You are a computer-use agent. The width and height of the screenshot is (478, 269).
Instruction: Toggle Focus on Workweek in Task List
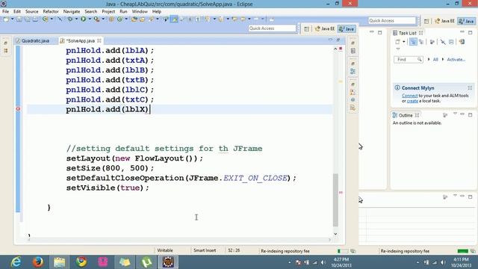pyautogui.click(x=432, y=42)
